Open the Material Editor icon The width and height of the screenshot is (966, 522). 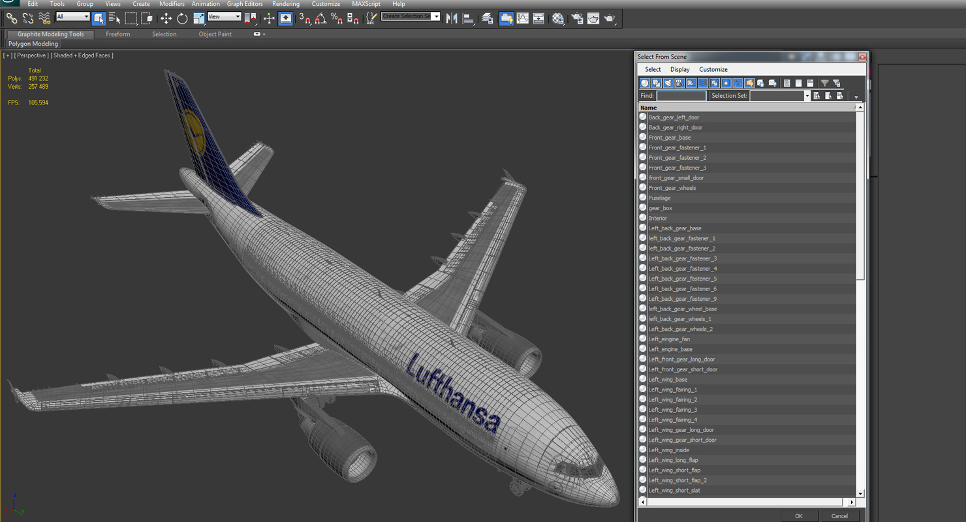click(x=558, y=18)
